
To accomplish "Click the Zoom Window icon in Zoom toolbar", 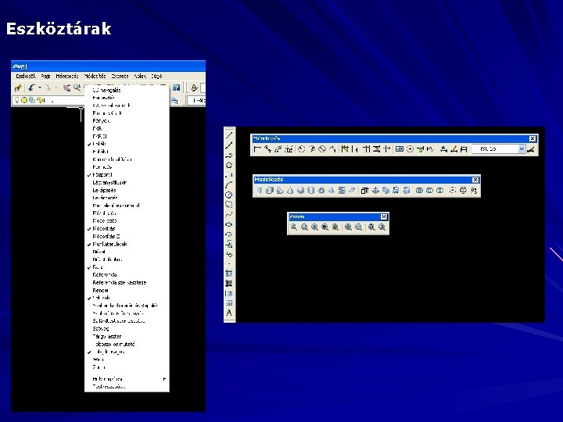I will point(294,227).
